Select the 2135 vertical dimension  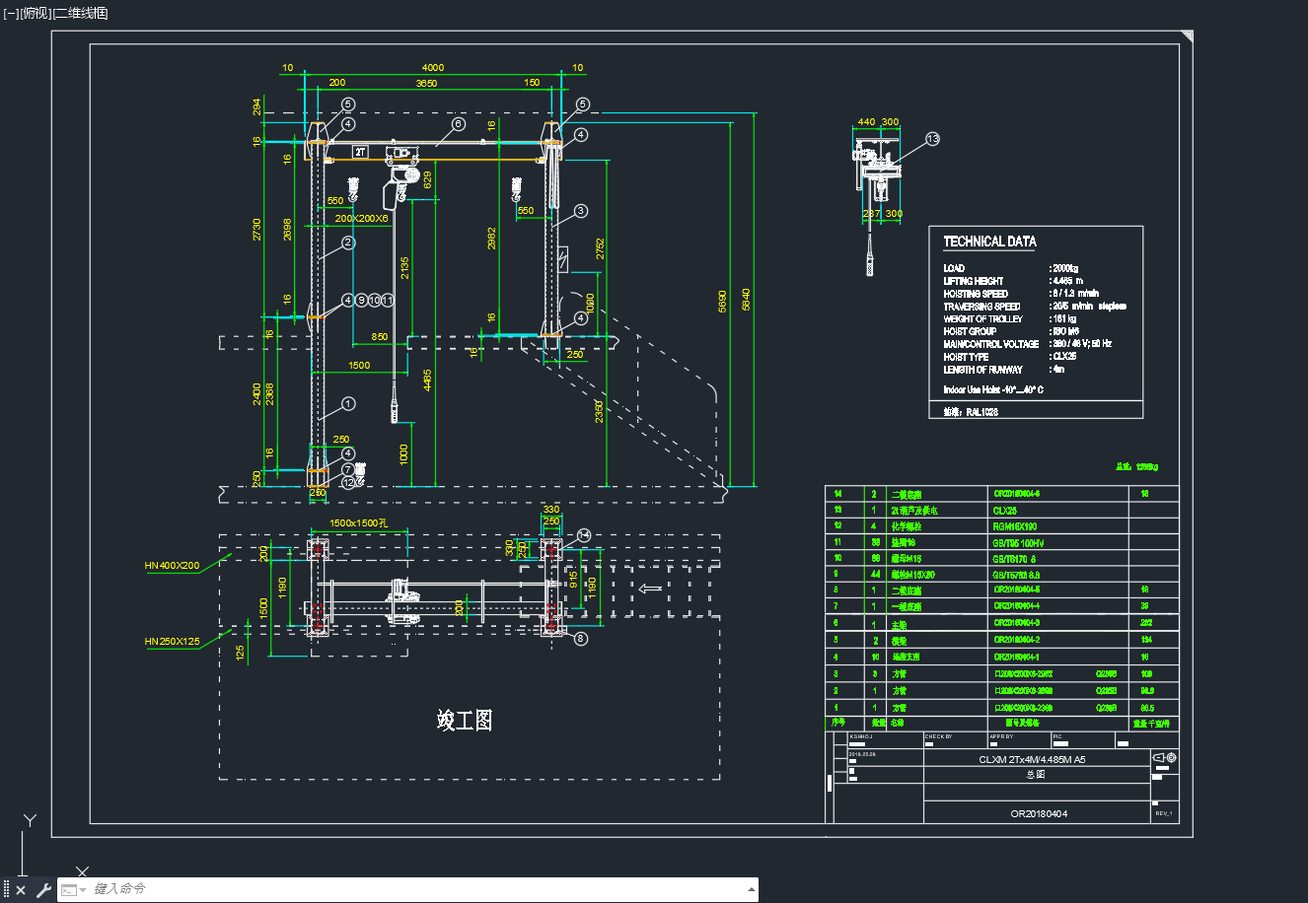point(404,268)
